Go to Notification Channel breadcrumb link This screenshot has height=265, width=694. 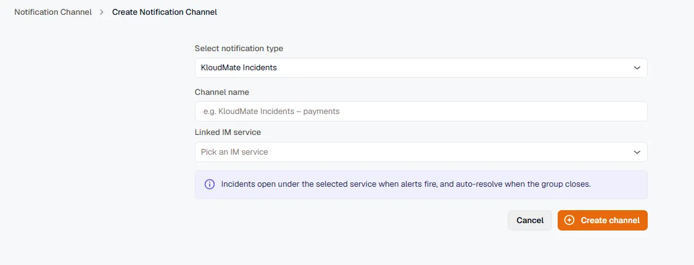[x=53, y=12]
